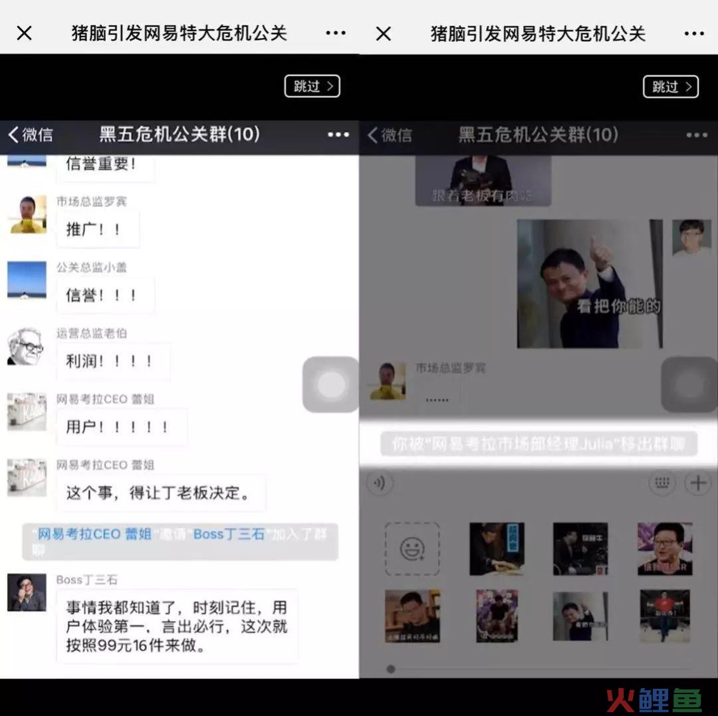Tap the AssistiveTouch button in the left screenshot

[x=330, y=385]
